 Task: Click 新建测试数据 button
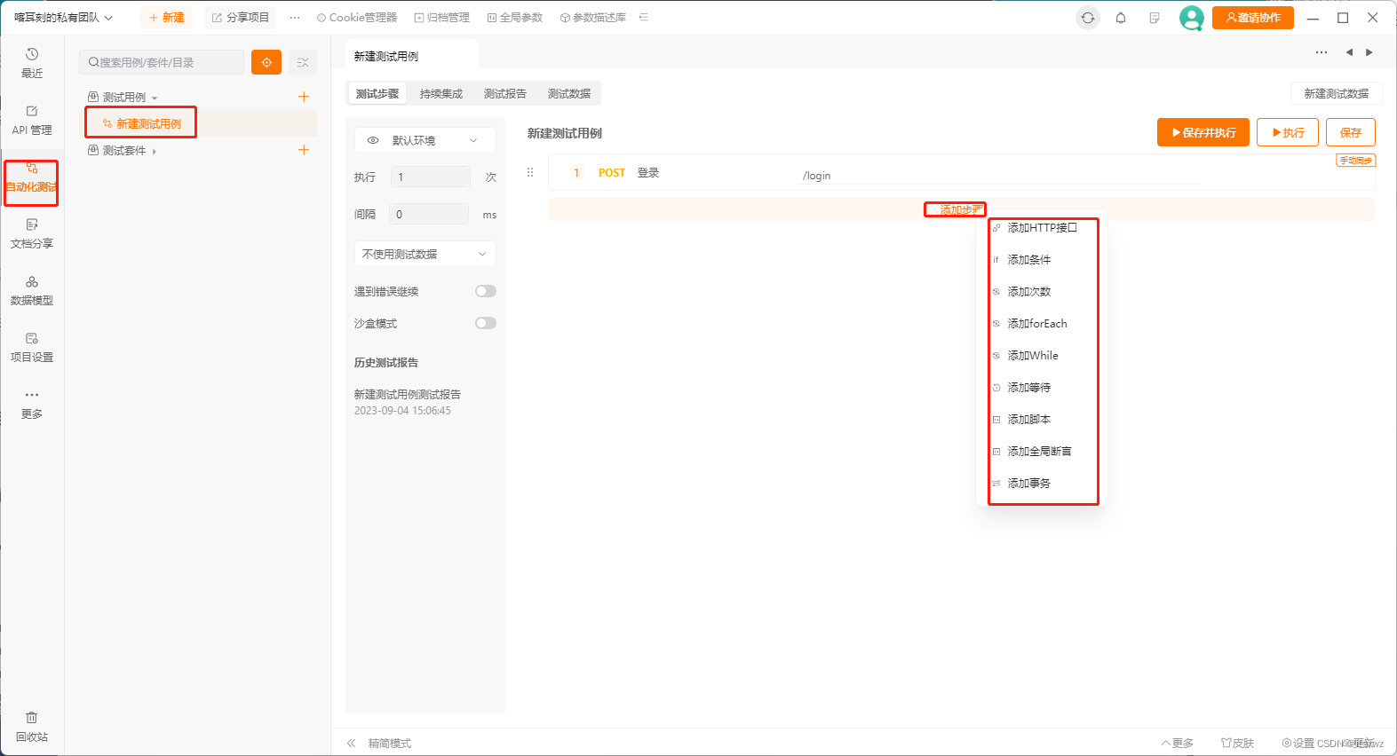coord(1336,93)
